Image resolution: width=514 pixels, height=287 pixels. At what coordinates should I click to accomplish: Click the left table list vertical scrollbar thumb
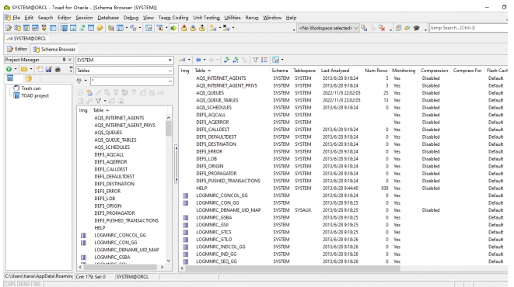click(169, 129)
